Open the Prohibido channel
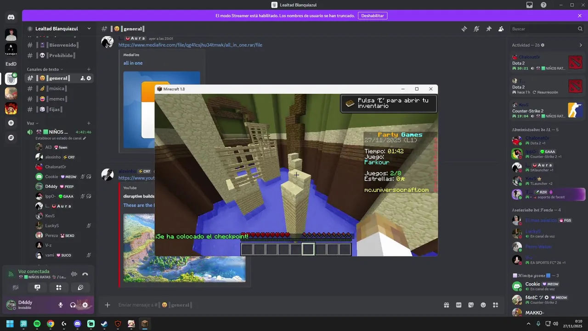 59,56
